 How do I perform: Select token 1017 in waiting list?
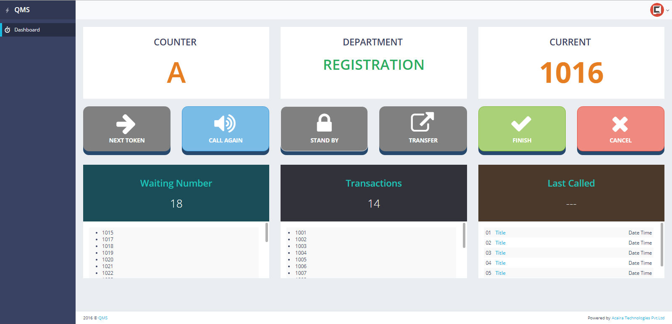pos(108,240)
